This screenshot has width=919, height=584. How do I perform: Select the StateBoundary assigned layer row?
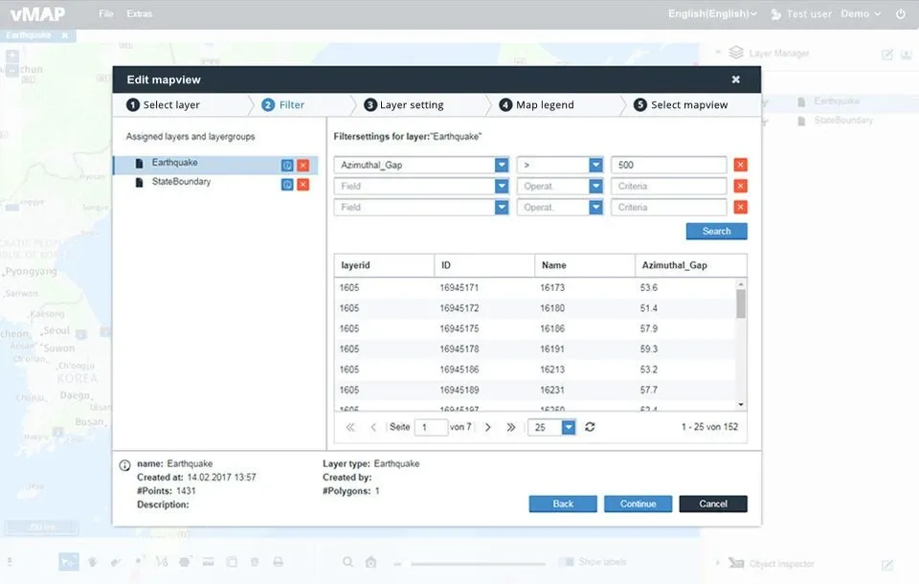tap(215, 184)
